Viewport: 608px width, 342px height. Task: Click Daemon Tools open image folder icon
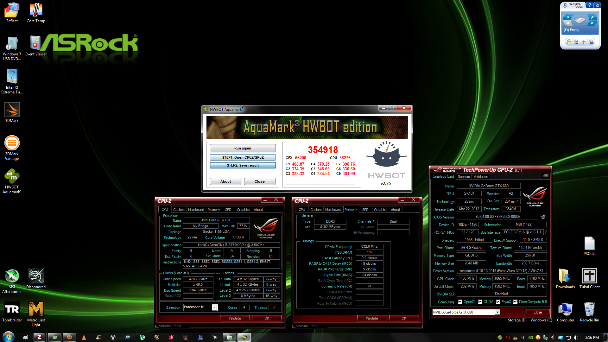coord(569,42)
